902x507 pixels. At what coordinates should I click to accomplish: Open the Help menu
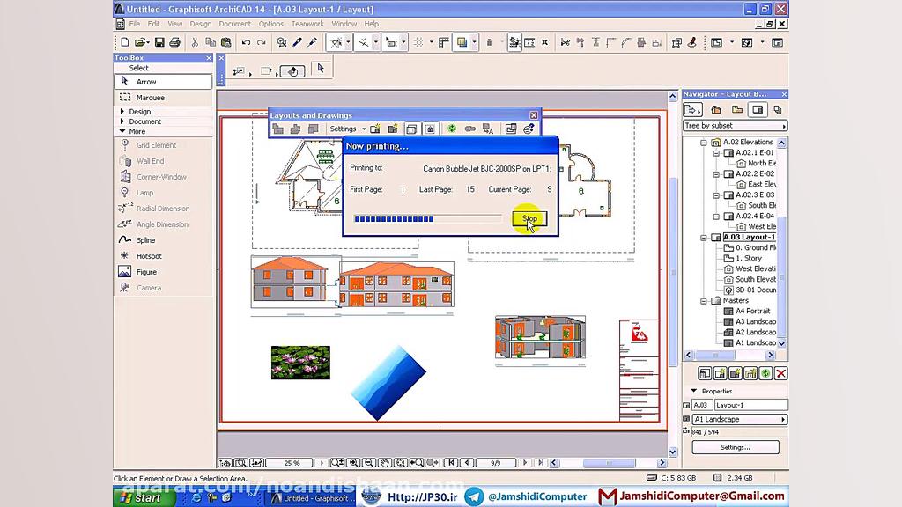[x=372, y=24]
